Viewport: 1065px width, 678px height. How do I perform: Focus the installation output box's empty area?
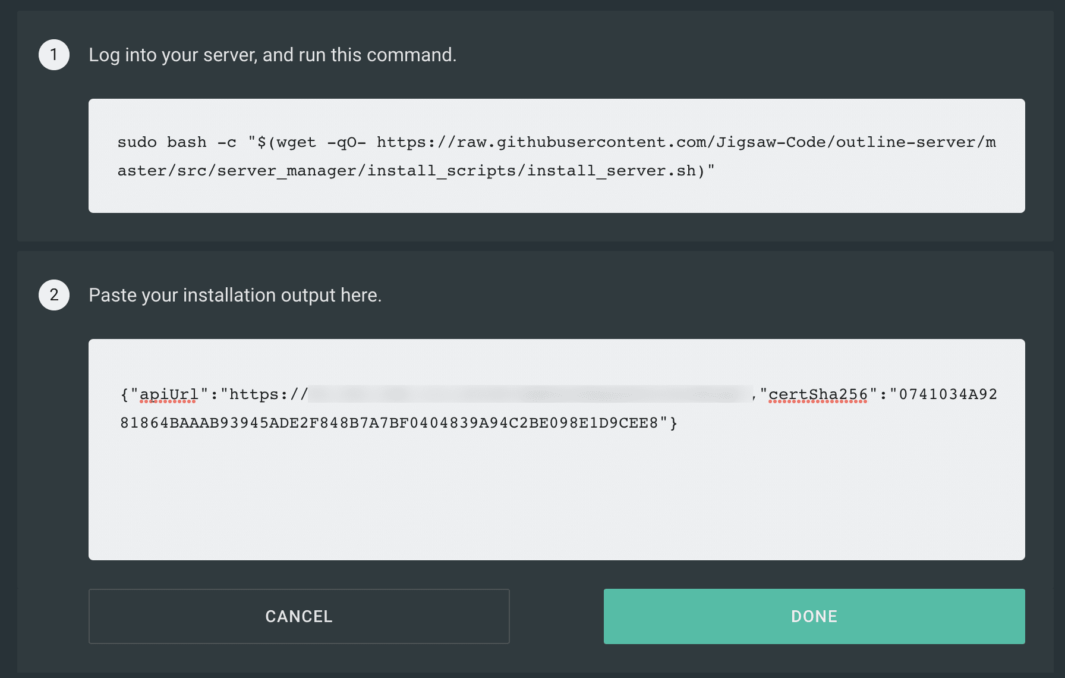tap(556, 500)
